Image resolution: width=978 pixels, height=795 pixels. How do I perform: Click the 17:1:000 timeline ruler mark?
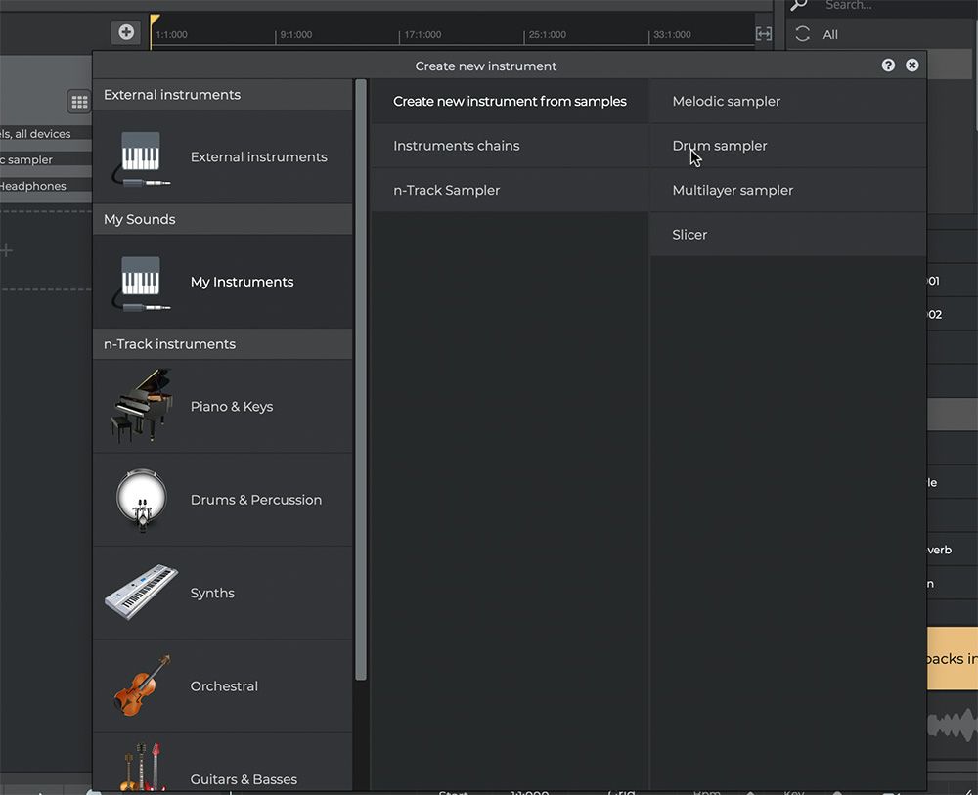(x=422, y=35)
